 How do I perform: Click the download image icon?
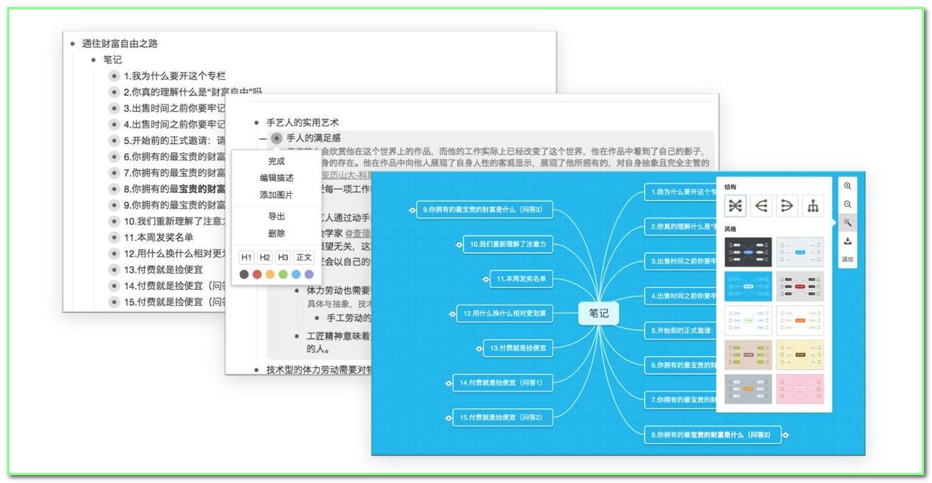pos(848,241)
